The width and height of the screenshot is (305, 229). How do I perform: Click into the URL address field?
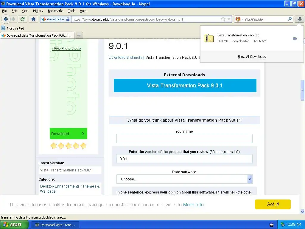[146, 19]
